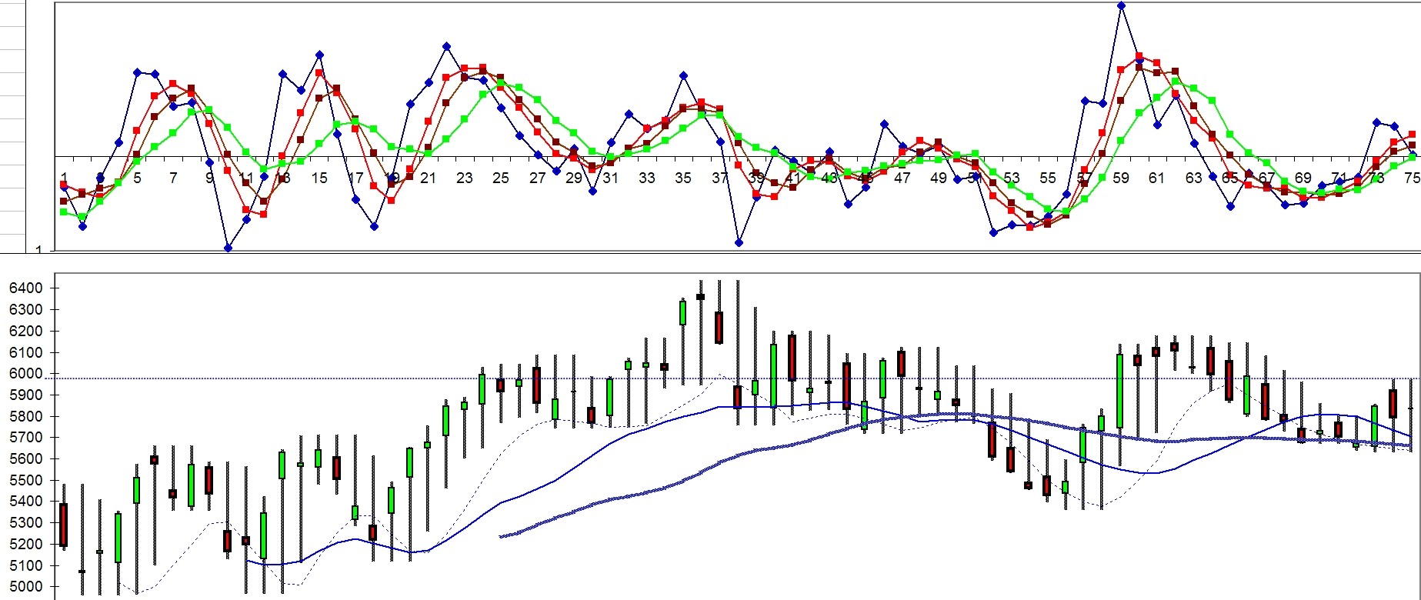Select period label 75 on oscillator axis
This screenshot has width=1421, height=600.
click(x=1412, y=178)
